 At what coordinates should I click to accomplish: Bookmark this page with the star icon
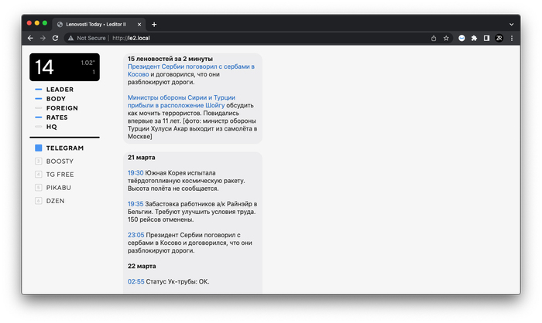[446, 38]
